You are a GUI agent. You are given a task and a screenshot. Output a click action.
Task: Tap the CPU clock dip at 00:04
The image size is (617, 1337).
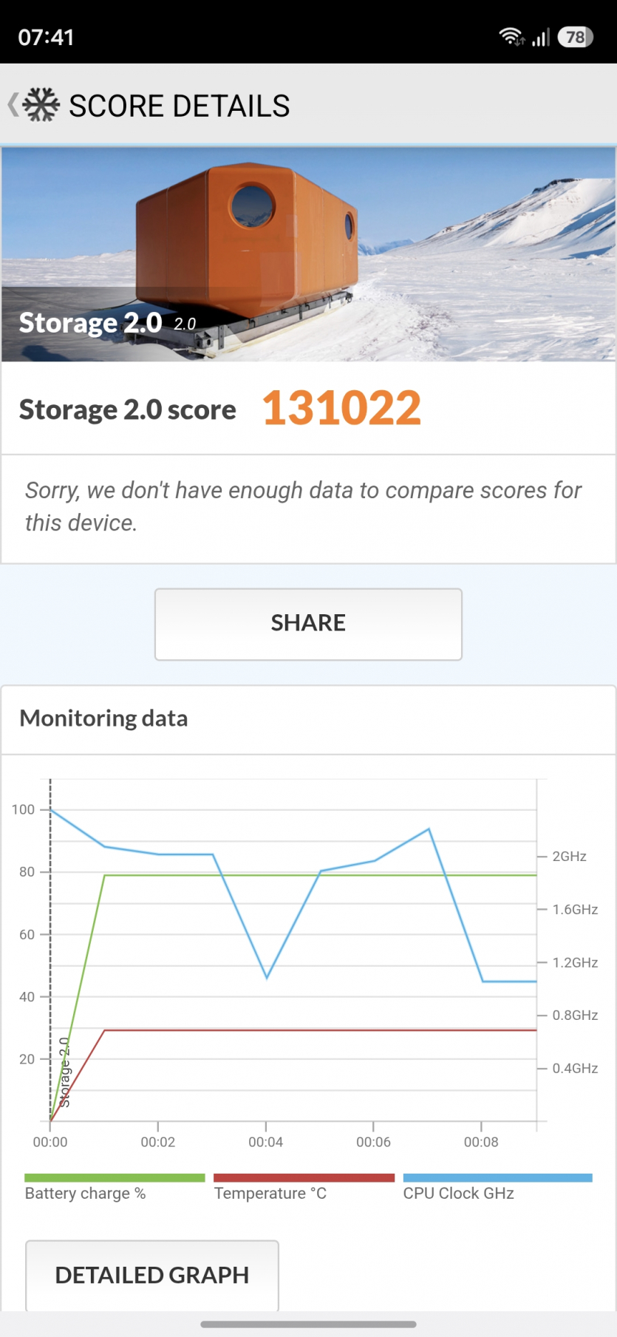[267, 977]
